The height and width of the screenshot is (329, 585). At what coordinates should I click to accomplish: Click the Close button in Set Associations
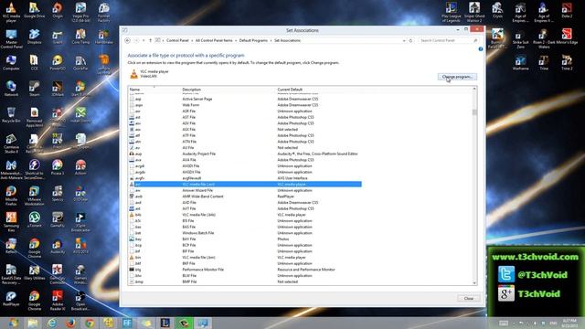tap(469, 299)
